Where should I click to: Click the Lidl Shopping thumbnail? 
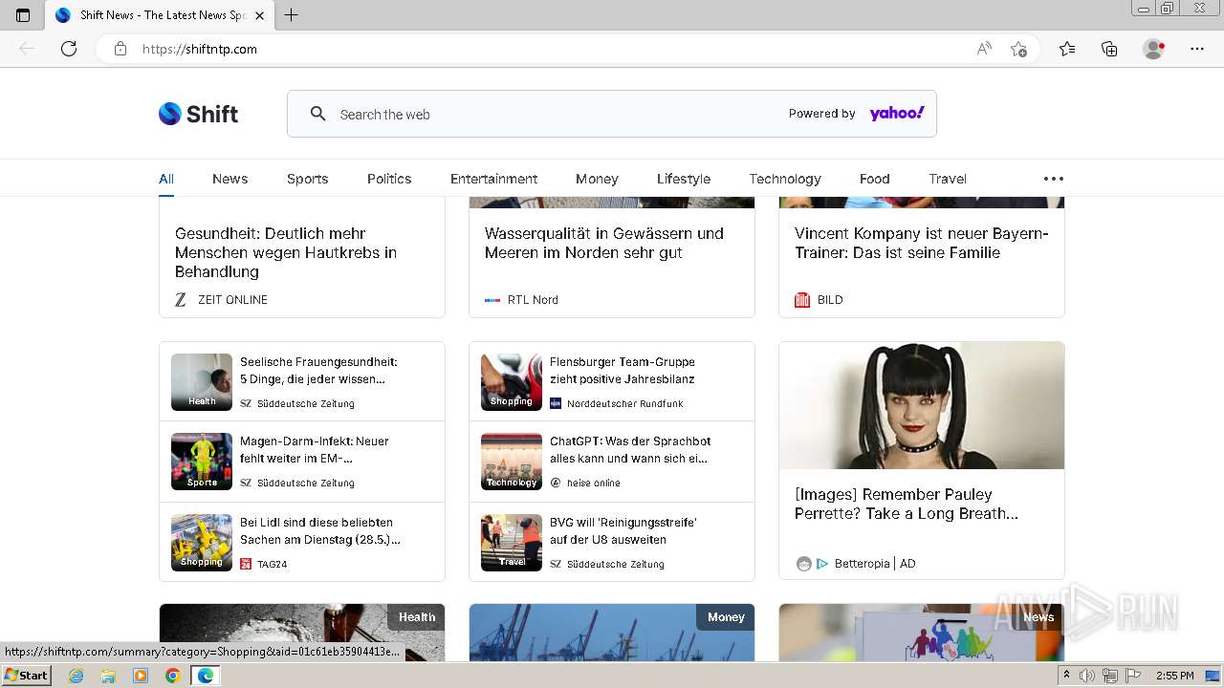[202, 543]
